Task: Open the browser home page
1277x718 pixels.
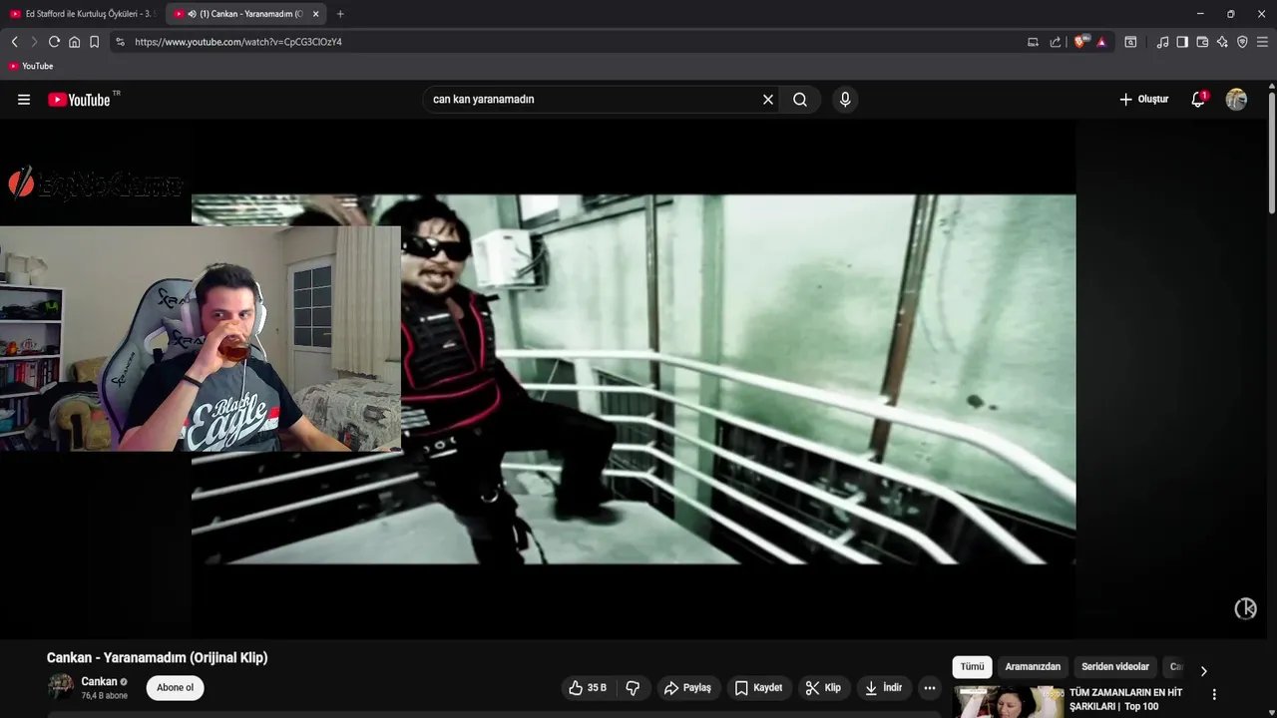Action: (x=74, y=42)
